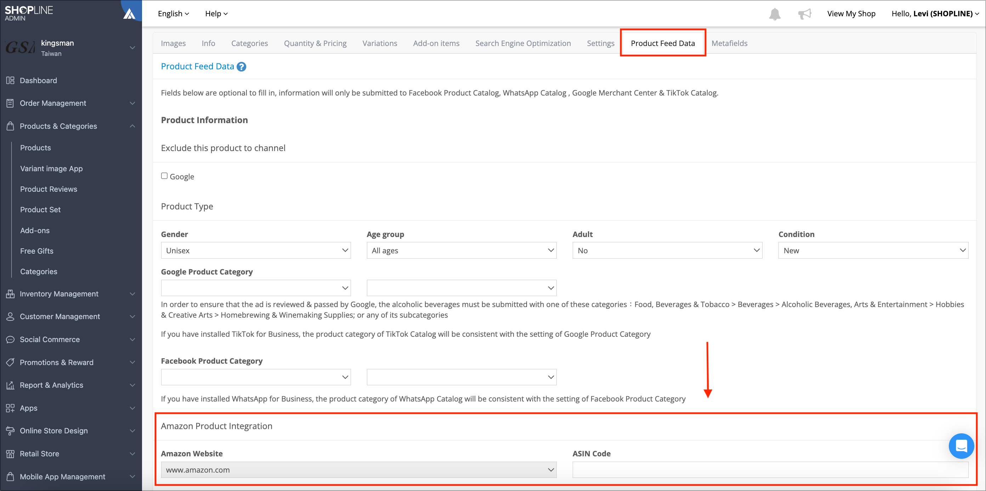Open the notifications bell icon

(x=774, y=14)
